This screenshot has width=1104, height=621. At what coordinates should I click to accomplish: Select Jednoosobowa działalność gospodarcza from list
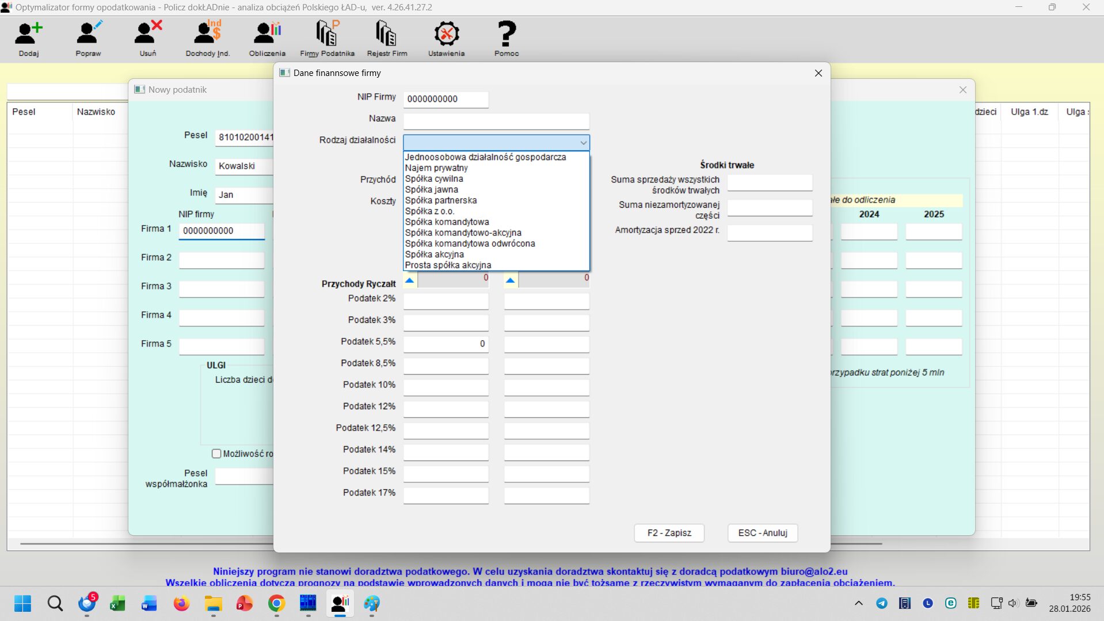click(x=485, y=157)
